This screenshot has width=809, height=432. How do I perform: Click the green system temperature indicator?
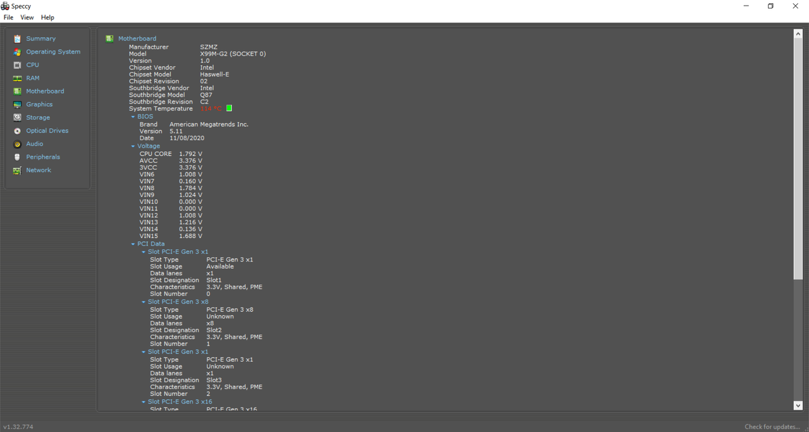click(x=229, y=109)
